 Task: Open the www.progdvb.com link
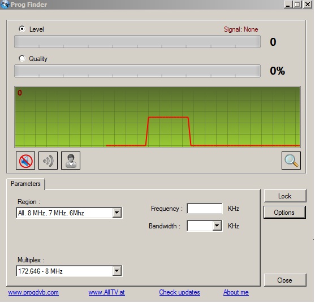pos(33,293)
